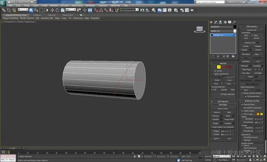Image resolution: width=267 pixels, height=162 pixels.
Task: Toggle the Isoline Display checkbox
Action: (242, 111)
